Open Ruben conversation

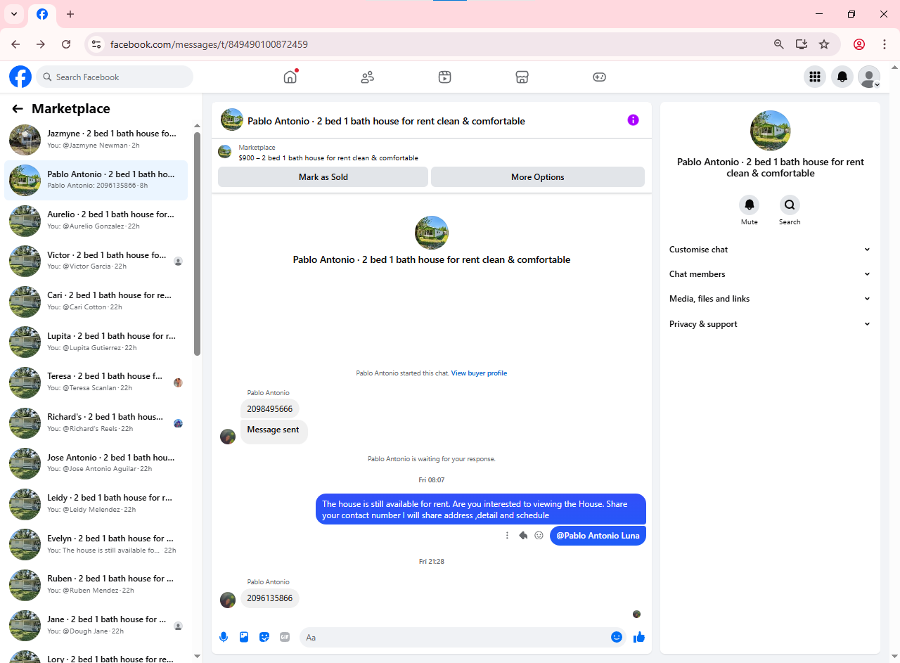pyautogui.click(x=96, y=584)
